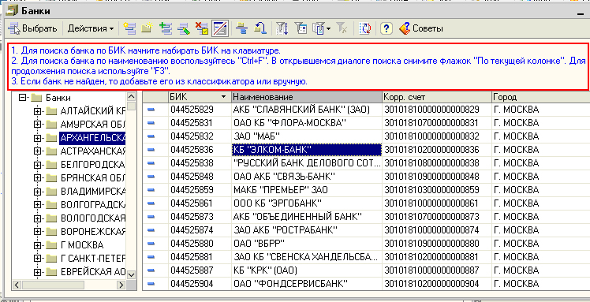The width and height of the screenshot is (590, 302).
Task: Click row icon beside БИК 044525832
Action: [x=151, y=136]
